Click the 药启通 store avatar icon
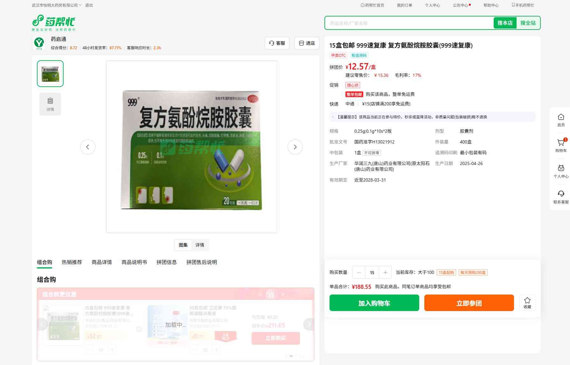This screenshot has width=570, height=365. (x=39, y=43)
